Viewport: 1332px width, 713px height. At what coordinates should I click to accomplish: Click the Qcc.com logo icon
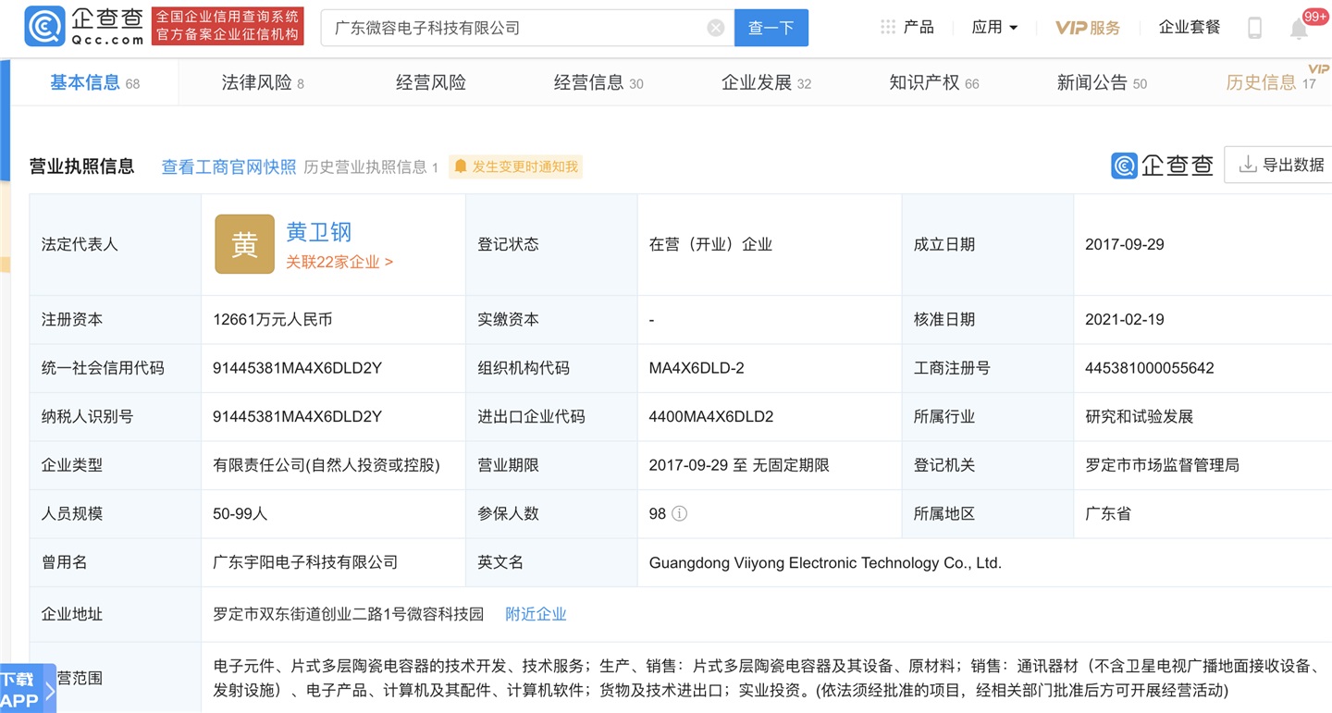(44, 27)
